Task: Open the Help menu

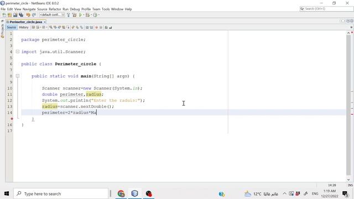Action: 128,9
